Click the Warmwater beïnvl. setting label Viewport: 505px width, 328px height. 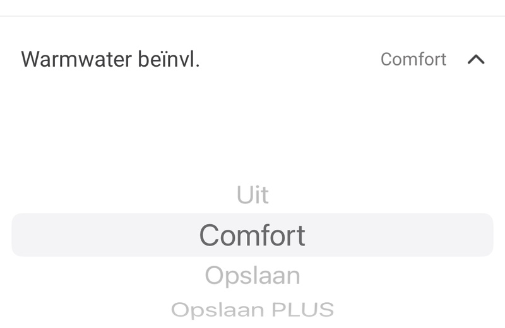tap(110, 59)
